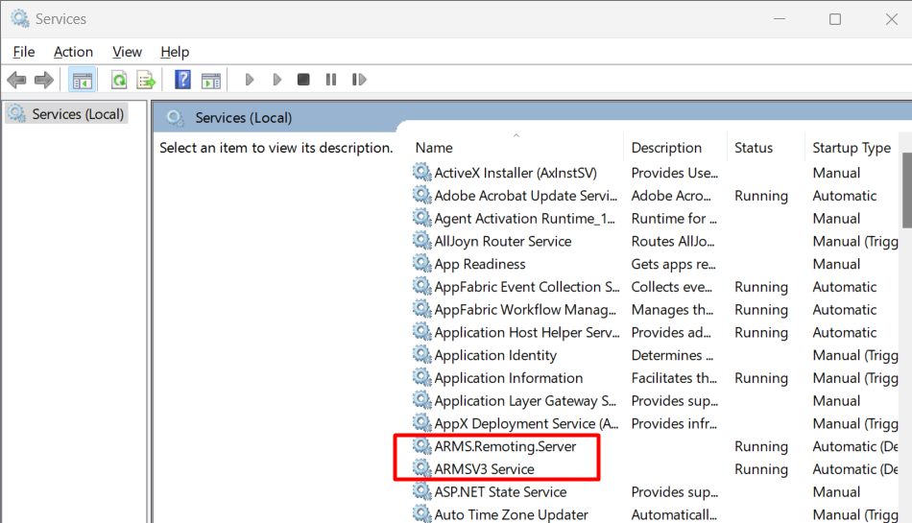Click the Pause Service toolbar icon
Screen dimensions: 912x523
tap(331, 80)
